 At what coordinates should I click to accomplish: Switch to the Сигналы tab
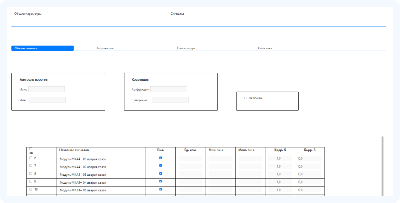pos(177,14)
